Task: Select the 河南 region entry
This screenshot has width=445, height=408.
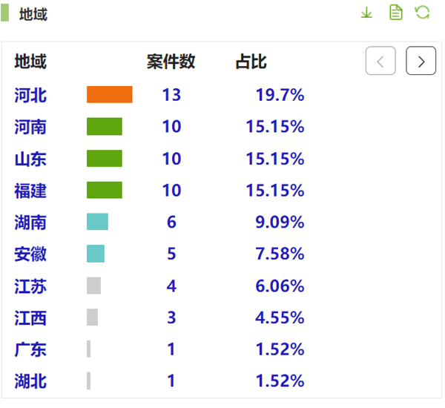Action: pyautogui.click(x=30, y=127)
